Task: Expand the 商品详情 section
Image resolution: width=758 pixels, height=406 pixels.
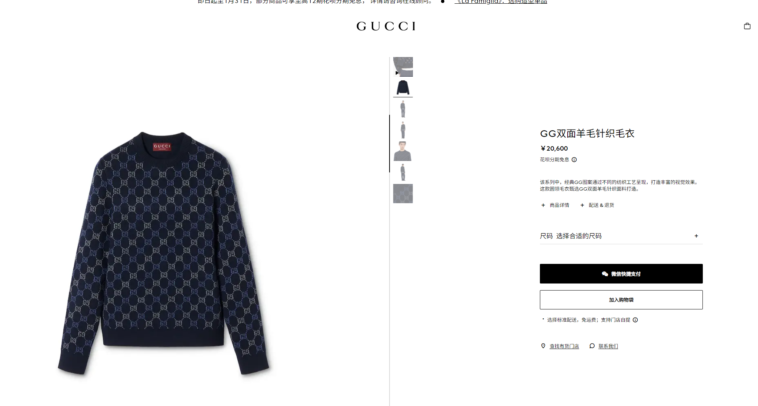Action: [x=555, y=205]
